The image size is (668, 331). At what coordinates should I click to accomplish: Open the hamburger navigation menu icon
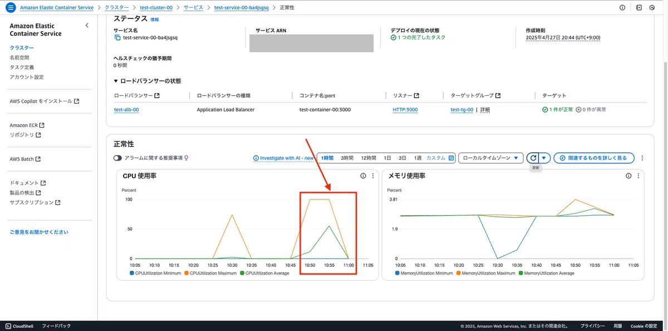[x=10, y=8]
